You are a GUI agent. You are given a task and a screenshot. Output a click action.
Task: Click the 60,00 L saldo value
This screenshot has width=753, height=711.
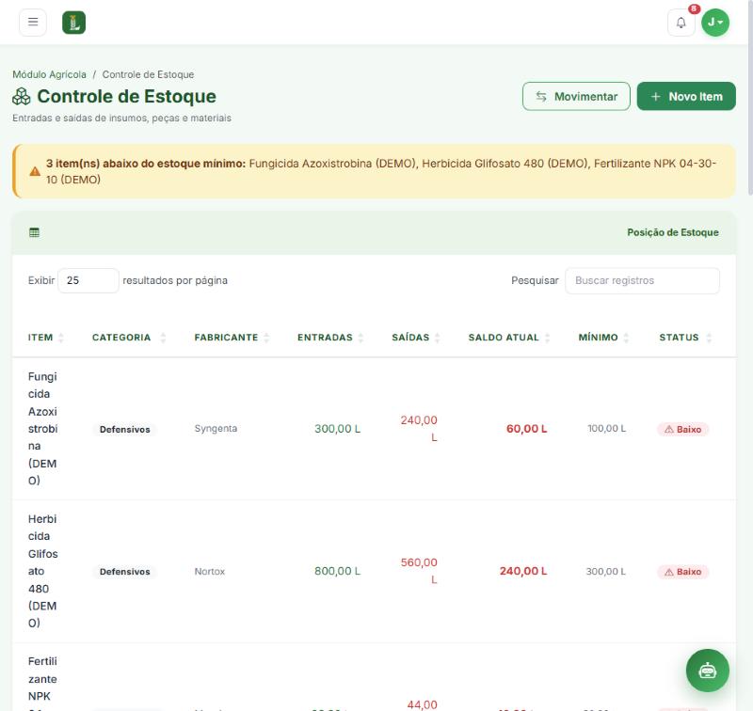pyautogui.click(x=526, y=429)
